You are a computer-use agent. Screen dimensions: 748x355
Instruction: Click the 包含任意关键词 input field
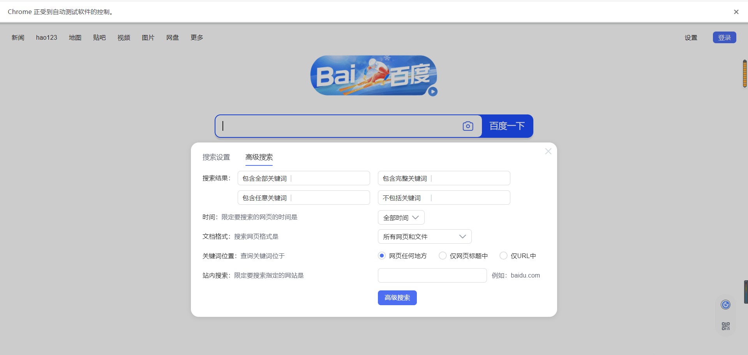pyautogui.click(x=304, y=198)
